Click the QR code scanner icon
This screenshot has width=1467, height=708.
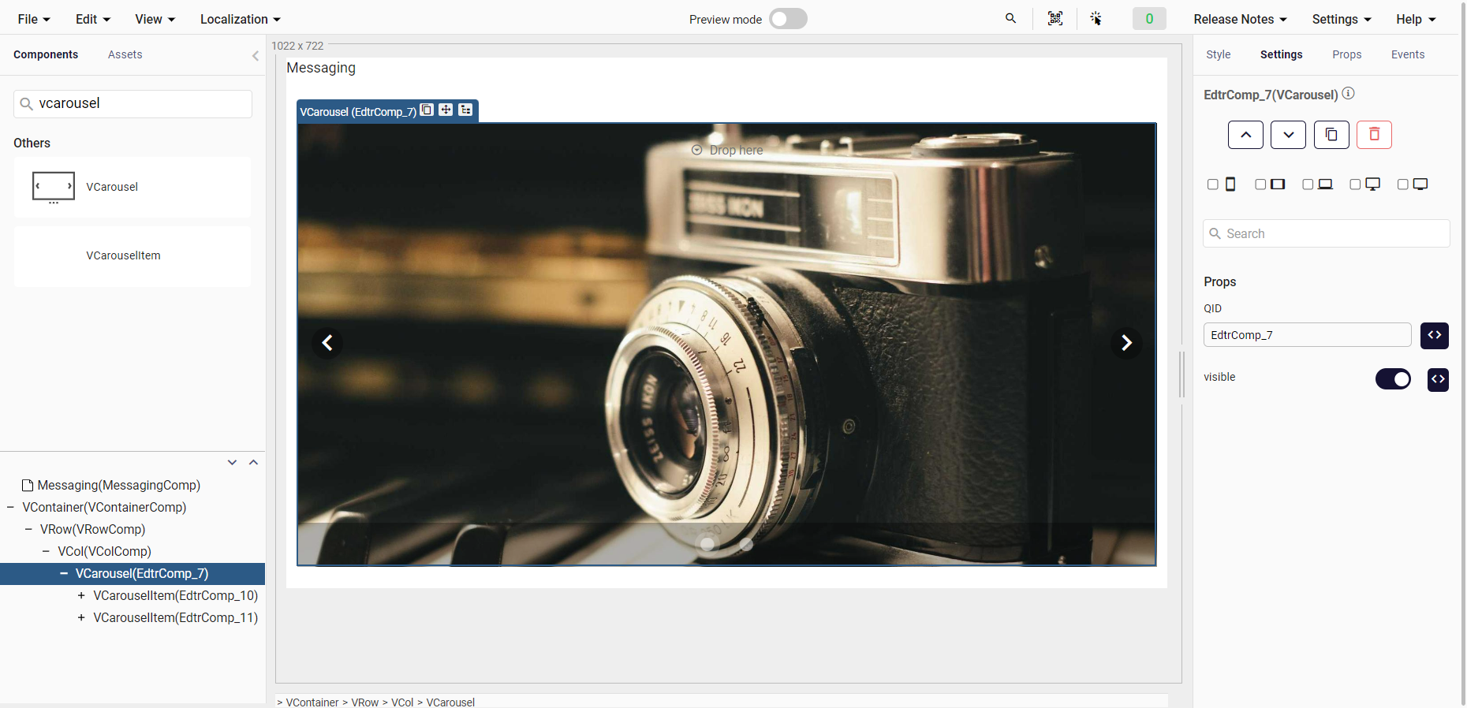pyautogui.click(x=1055, y=19)
